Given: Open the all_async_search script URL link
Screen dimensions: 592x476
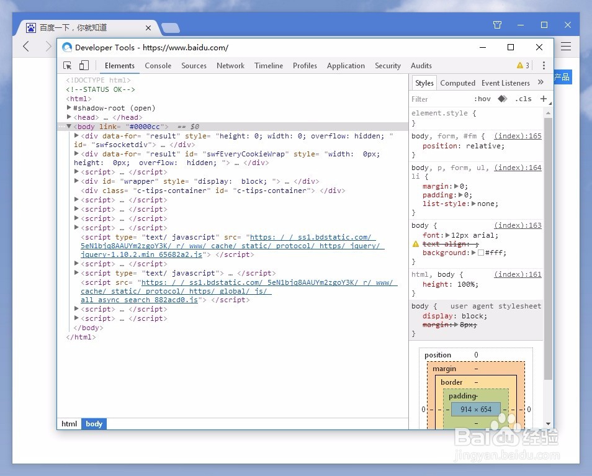Looking at the screenshot, I should coord(239,291).
